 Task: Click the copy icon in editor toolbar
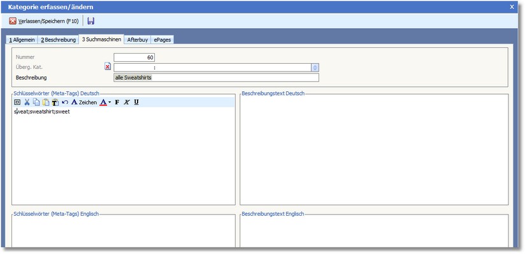[x=36, y=102]
